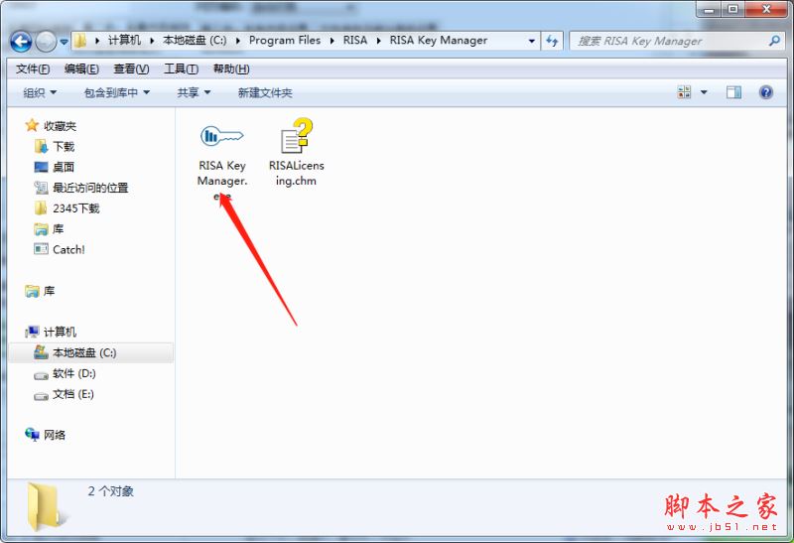Refresh the folder view
The image size is (794, 543).
point(552,41)
